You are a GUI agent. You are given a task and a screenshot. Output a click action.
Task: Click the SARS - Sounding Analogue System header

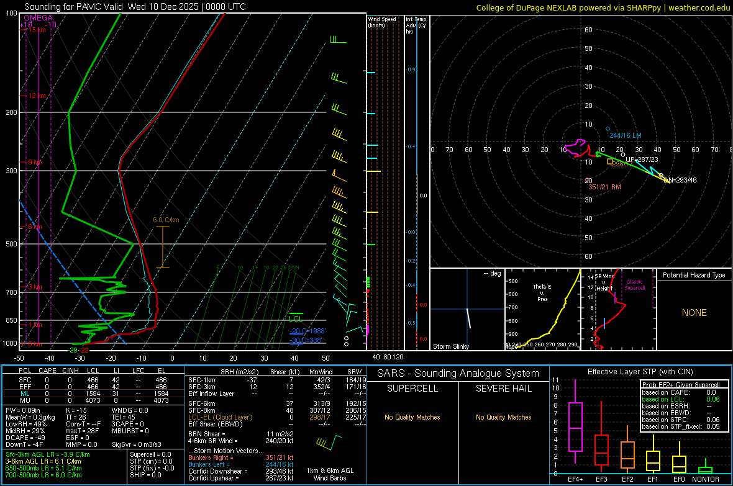click(x=458, y=374)
